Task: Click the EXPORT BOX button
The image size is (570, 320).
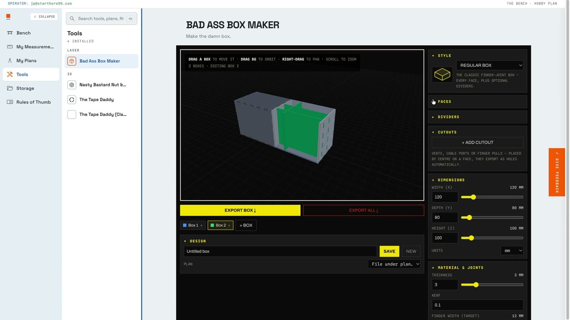Action: (240, 210)
